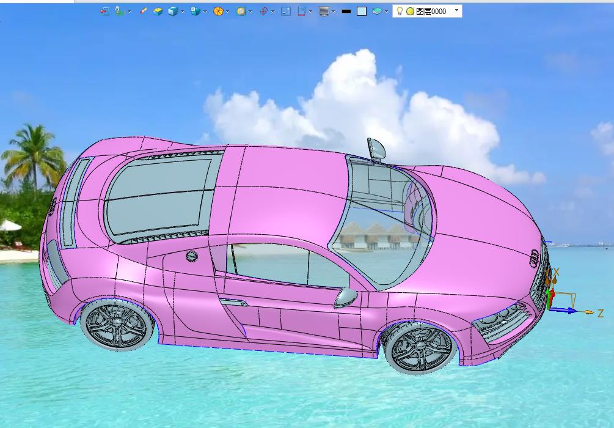
Task: Open the dimension bracket dropdown arrow
Action: point(311,12)
